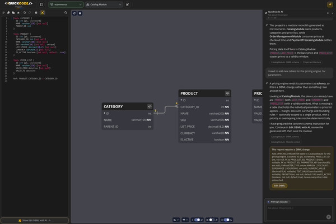The width and height of the screenshot is (336, 224).
Task: Toggle the sidebar panel icon beside the logo
Action: [41, 4]
